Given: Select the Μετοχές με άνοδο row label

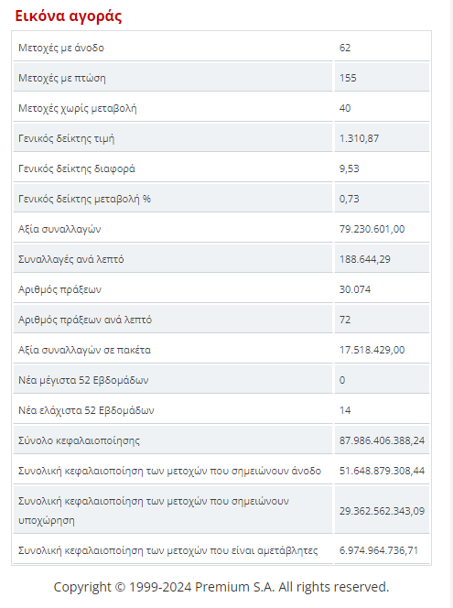Looking at the screenshot, I should (x=61, y=48).
